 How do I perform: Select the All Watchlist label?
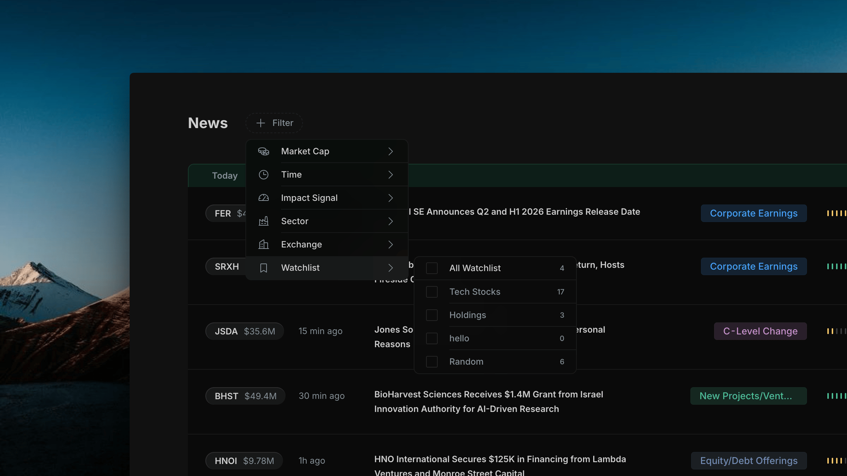pos(475,268)
